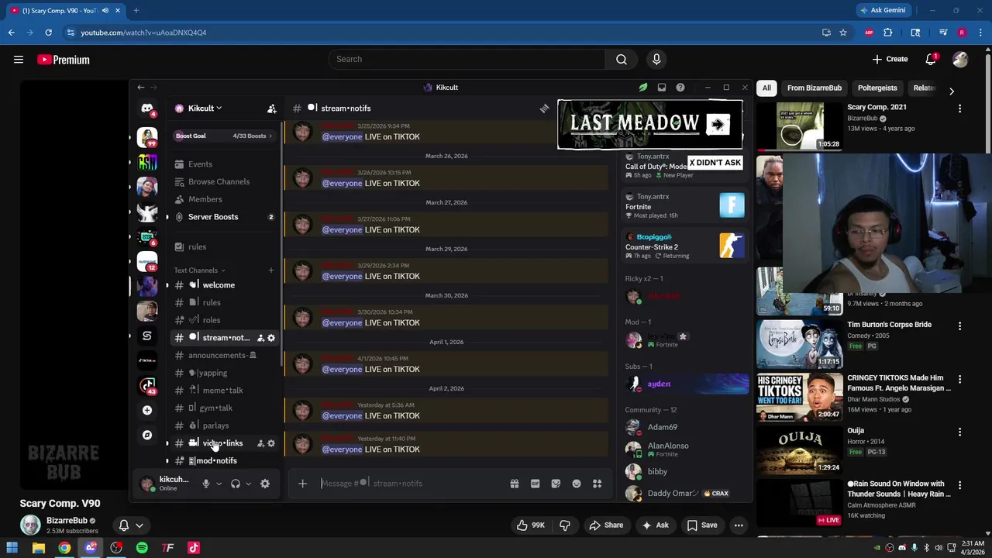Open the welcome text channel
The image size is (992, 558).
(225, 285)
